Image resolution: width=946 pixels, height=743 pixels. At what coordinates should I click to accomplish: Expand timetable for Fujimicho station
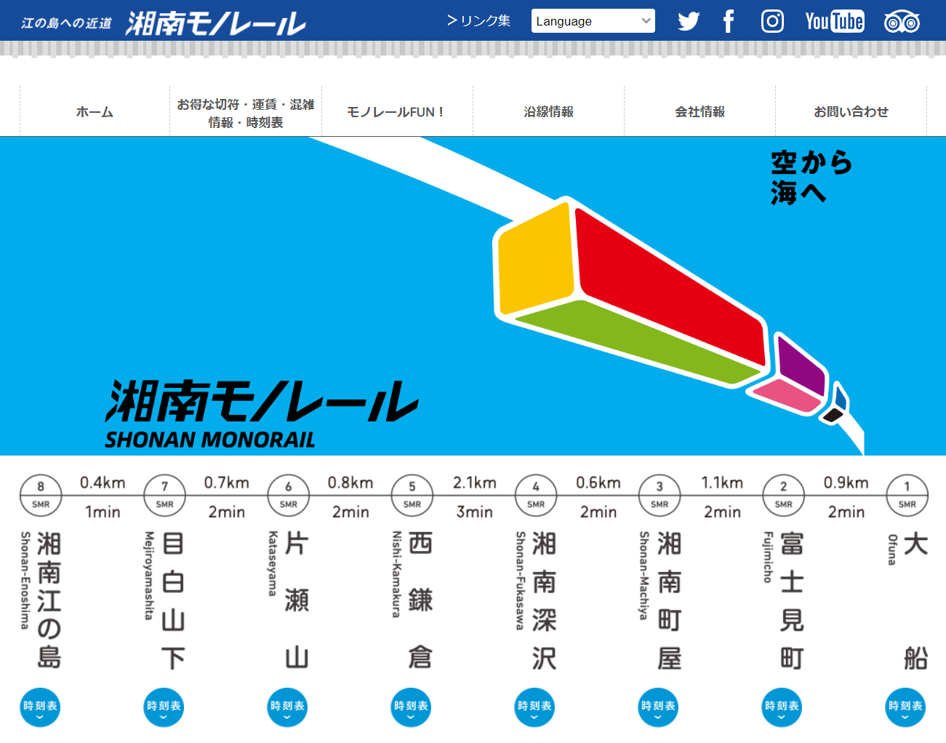(782, 707)
